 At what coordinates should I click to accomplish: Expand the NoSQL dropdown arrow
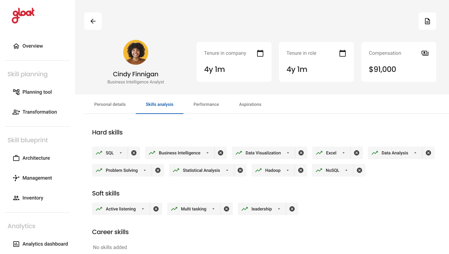coord(346,170)
